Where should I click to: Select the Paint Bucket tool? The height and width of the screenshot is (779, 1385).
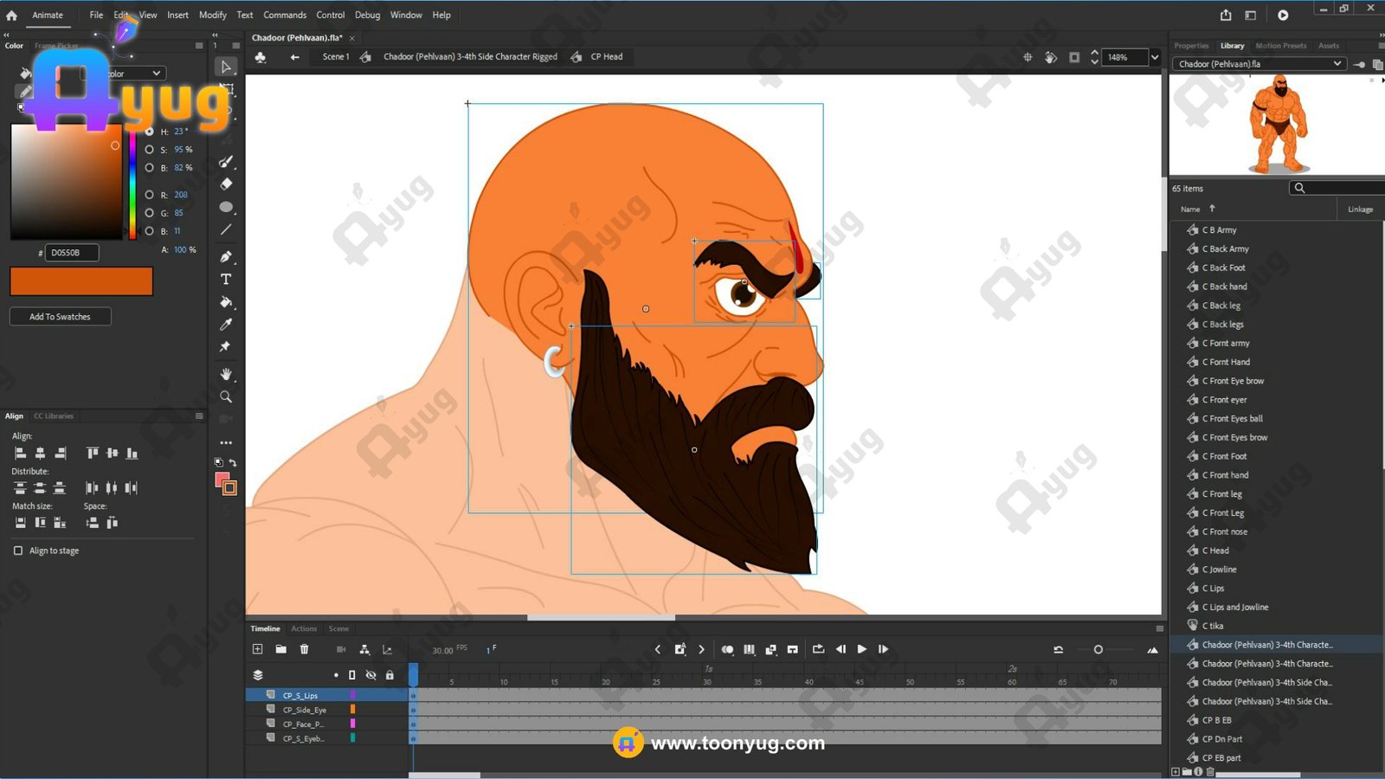pos(226,302)
